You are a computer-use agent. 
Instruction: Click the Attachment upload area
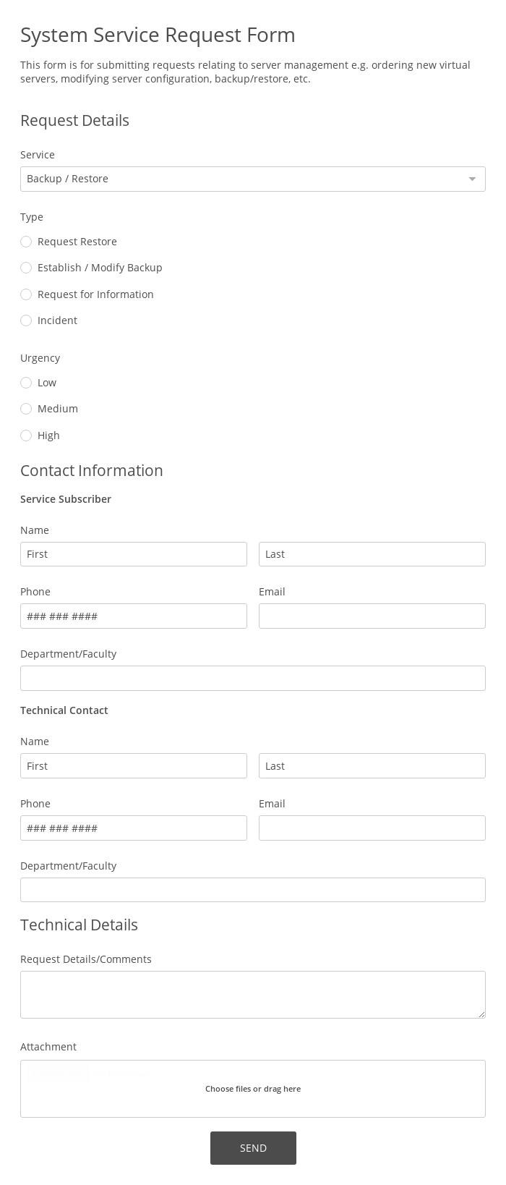point(253,1088)
